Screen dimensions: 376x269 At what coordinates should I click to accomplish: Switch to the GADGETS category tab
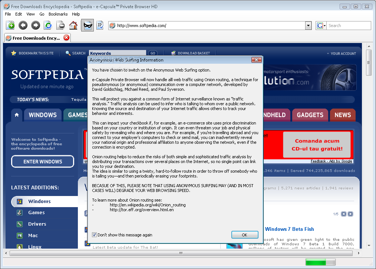(310, 115)
